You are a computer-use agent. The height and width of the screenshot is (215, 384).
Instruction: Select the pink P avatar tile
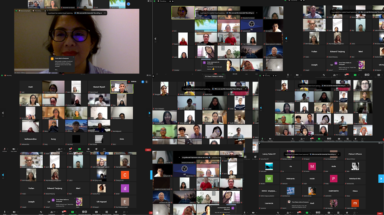click(334, 178)
